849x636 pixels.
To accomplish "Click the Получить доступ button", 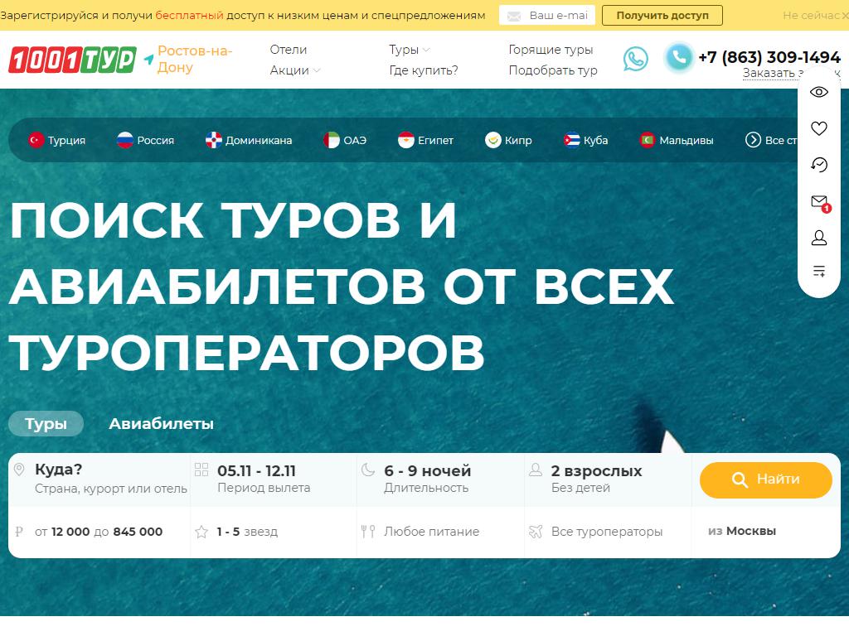I will pyautogui.click(x=662, y=16).
